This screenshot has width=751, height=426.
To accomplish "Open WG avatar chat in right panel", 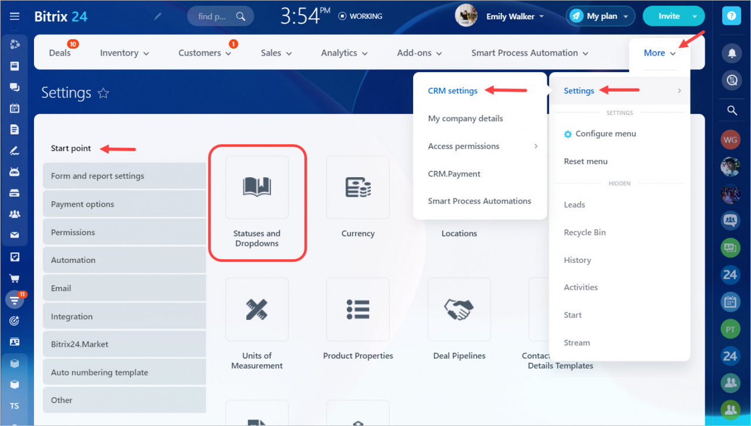I will click(730, 140).
